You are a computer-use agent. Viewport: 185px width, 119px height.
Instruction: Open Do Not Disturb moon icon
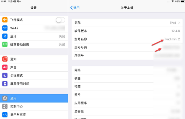(x=5, y=75)
